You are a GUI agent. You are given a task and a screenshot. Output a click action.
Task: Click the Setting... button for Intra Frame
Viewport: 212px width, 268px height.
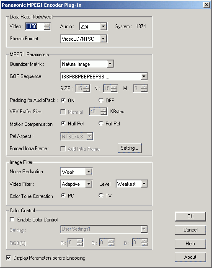coord(129,148)
